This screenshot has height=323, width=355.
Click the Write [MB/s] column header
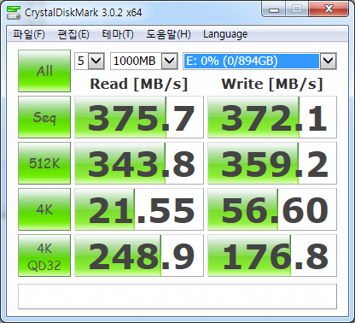[x=272, y=84]
